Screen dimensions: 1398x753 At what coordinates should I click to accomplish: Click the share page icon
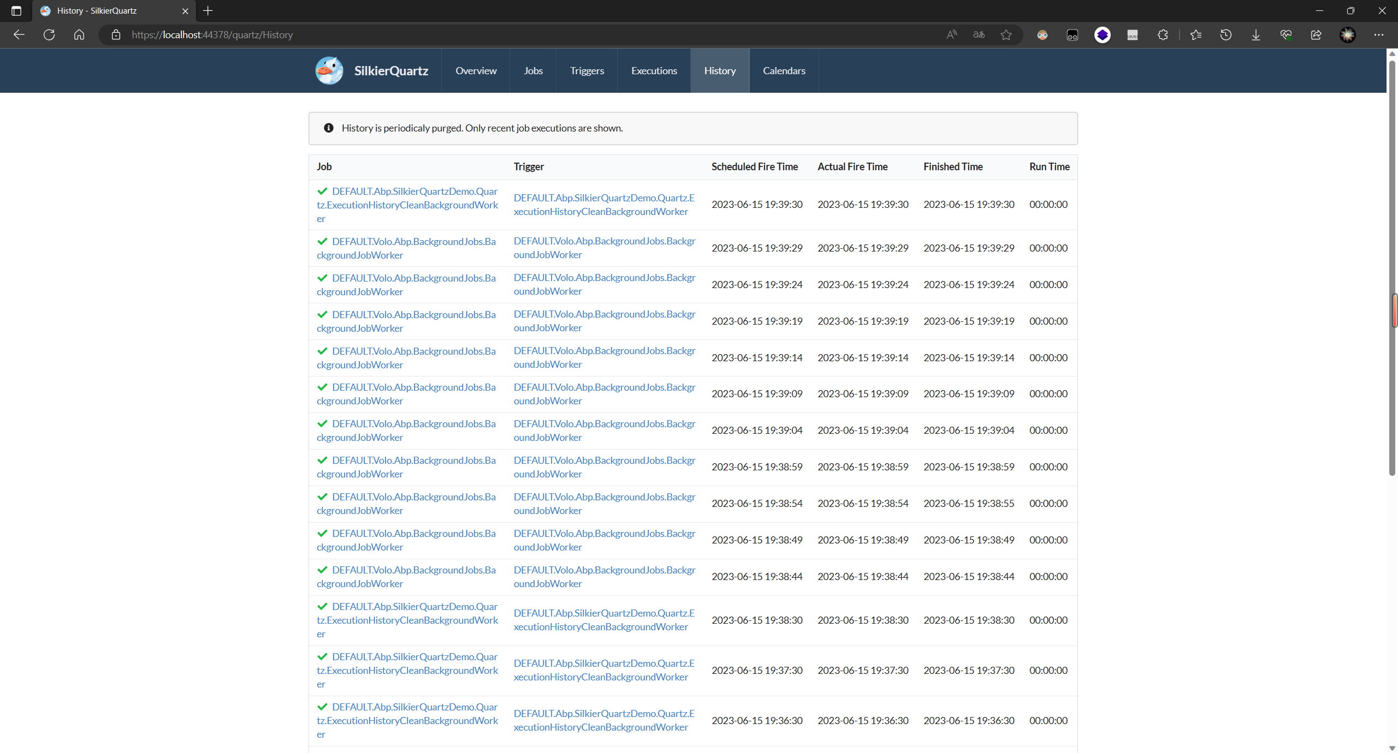[x=1316, y=35]
